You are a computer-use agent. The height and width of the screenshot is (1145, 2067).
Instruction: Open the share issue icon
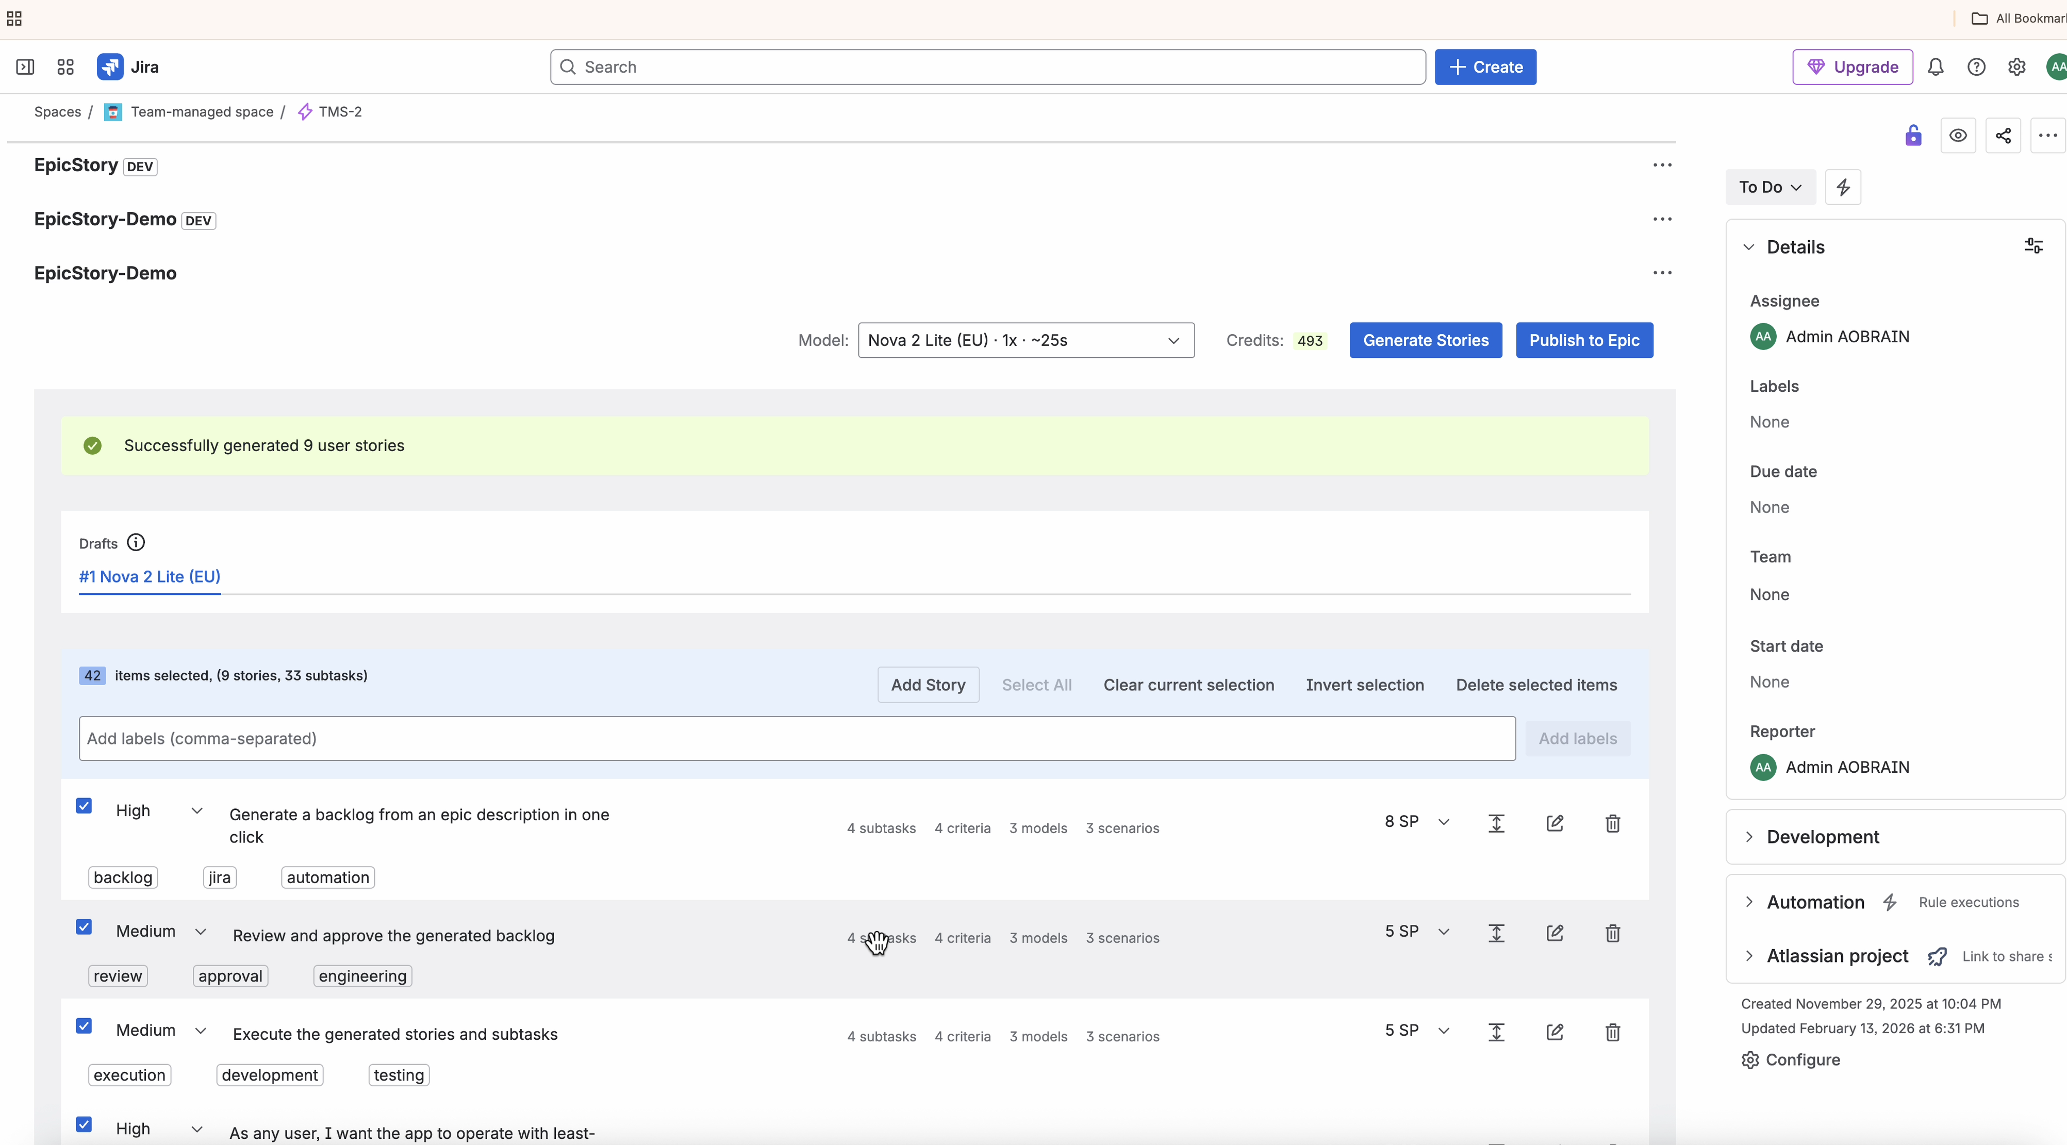pyautogui.click(x=2003, y=136)
